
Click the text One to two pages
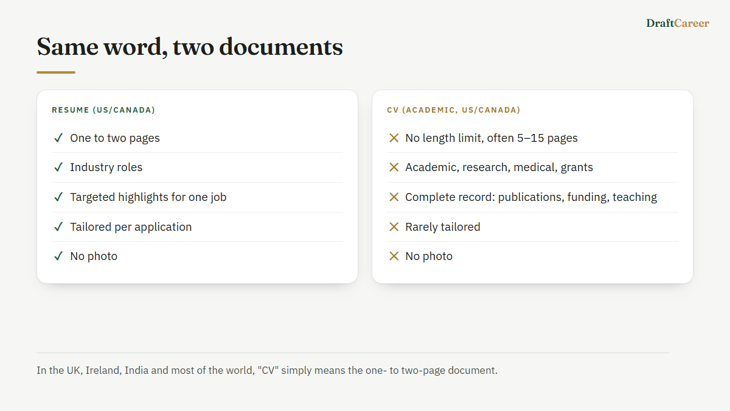[x=115, y=138]
